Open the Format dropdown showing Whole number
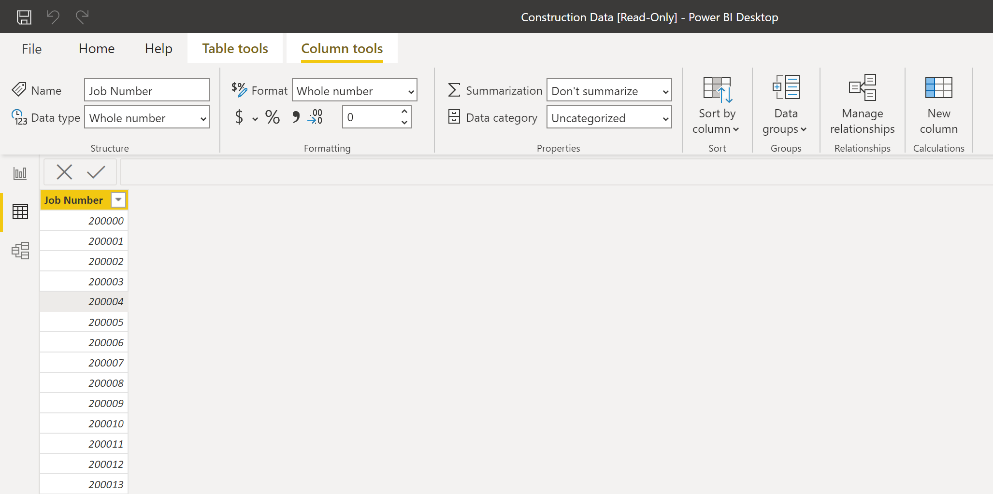This screenshot has width=993, height=494. click(x=354, y=90)
